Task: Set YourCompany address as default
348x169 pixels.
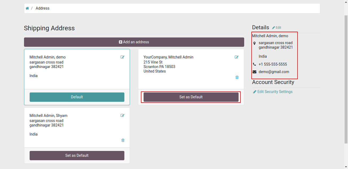Action: tap(191, 97)
